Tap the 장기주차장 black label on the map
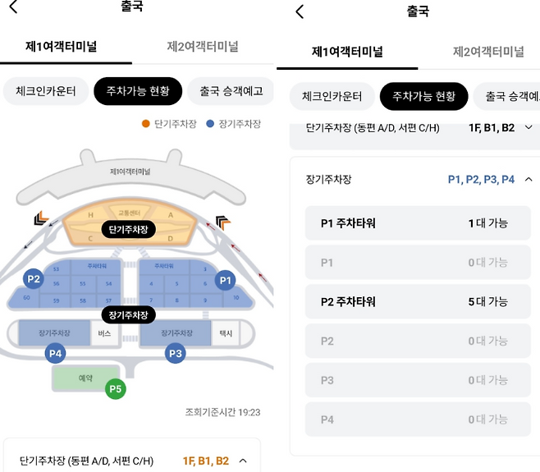 click(128, 314)
